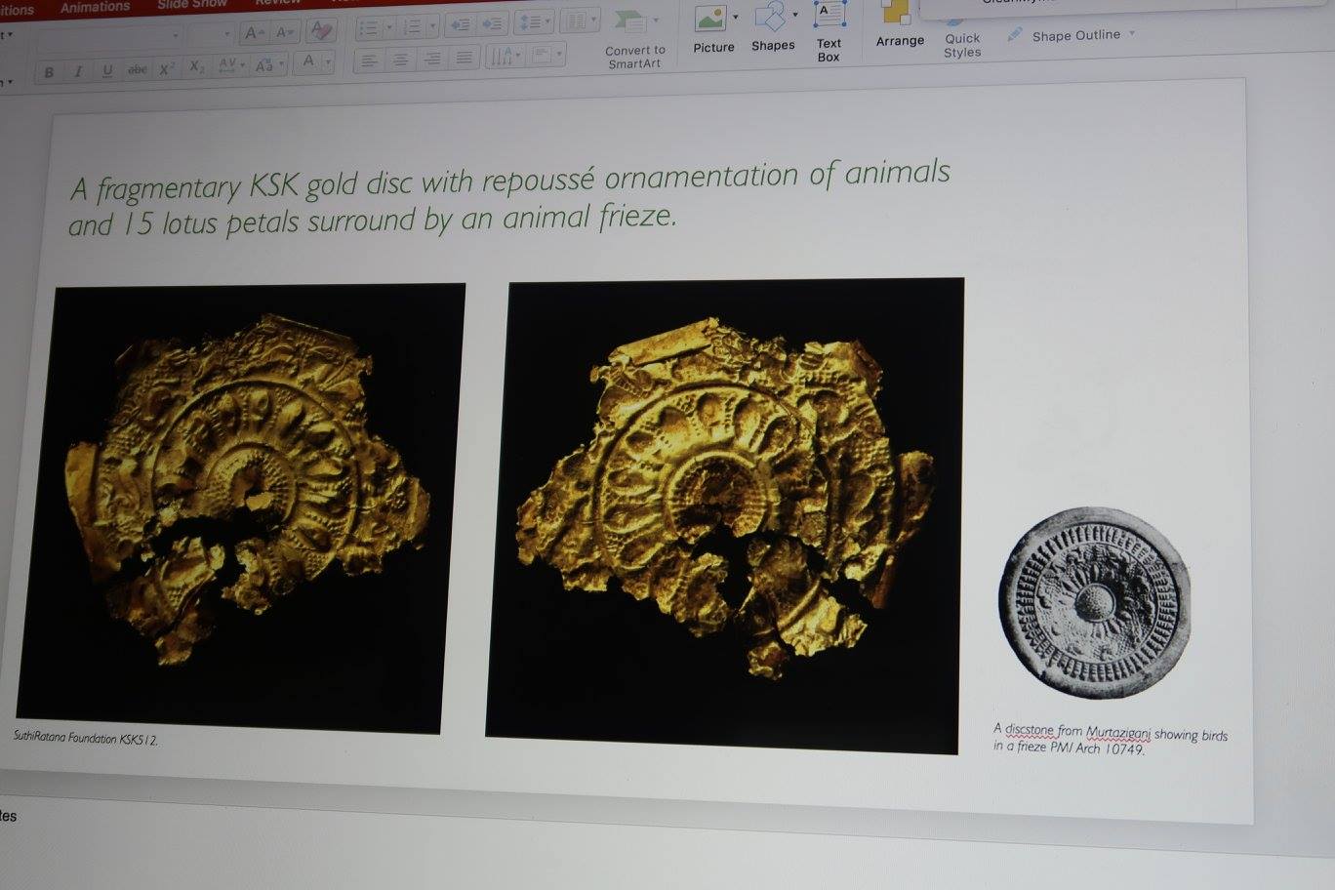This screenshot has width=1335, height=890.
Task: Open the Shapes gallery
Action: click(772, 26)
